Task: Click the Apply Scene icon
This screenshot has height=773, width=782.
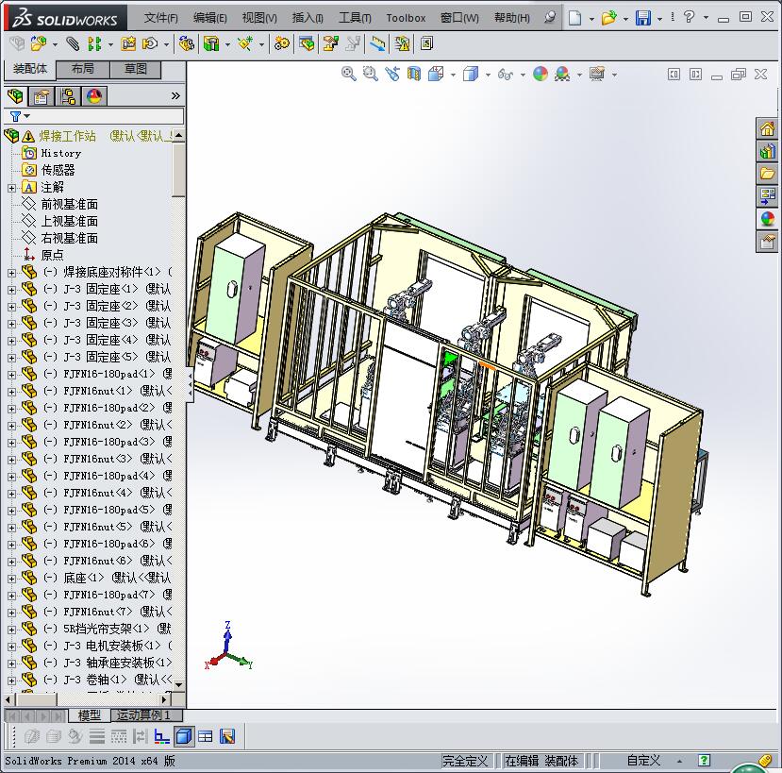Action: [x=562, y=75]
